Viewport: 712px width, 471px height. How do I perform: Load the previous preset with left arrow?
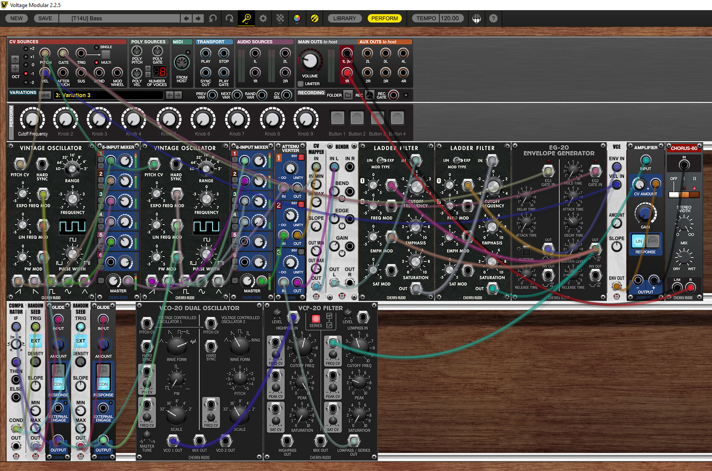(187, 18)
